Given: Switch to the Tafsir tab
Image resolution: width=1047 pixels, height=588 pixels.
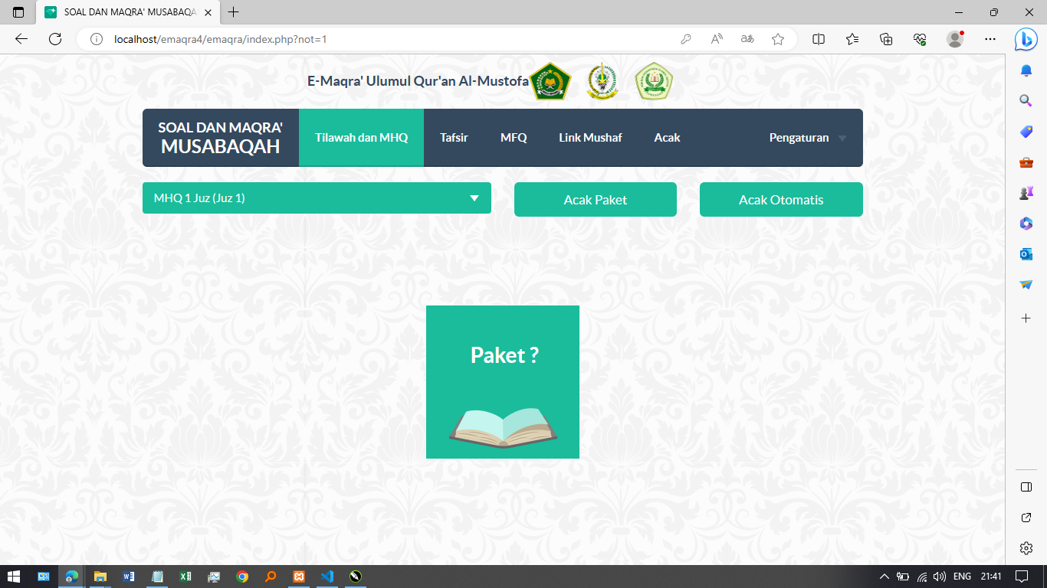Looking at the screenshot, I should click(454, 138).
